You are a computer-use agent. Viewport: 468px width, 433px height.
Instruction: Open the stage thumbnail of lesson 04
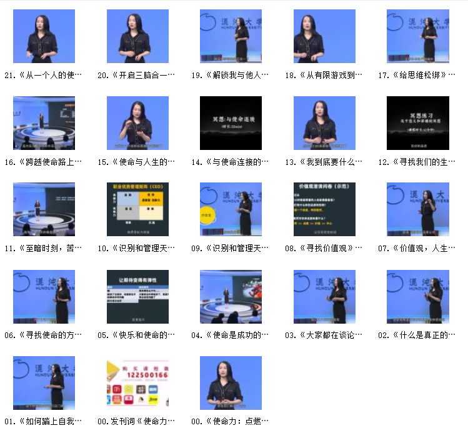(x=231, y=297)
